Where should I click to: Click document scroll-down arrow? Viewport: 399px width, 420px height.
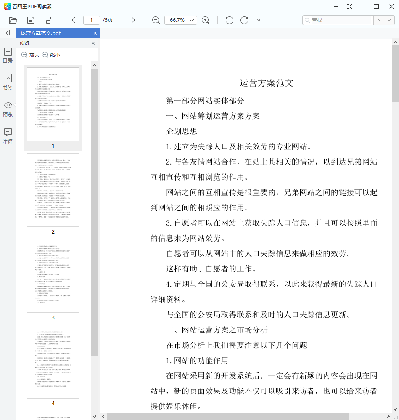(396, 409)
